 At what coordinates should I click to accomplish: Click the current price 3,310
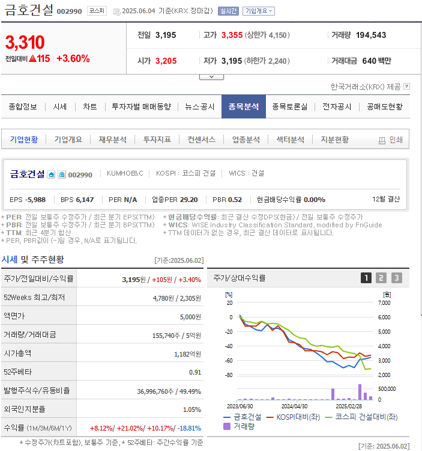tap(25, 42)
